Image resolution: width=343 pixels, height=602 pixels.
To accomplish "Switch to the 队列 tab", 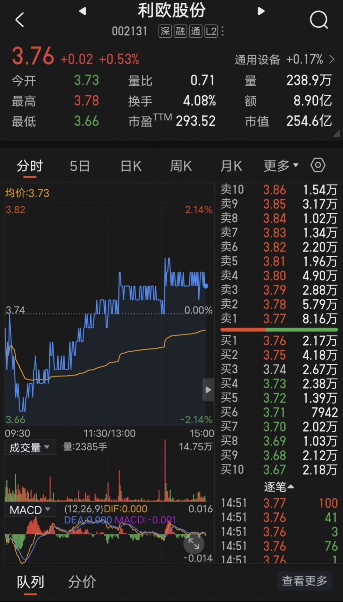I will [30, 582].
